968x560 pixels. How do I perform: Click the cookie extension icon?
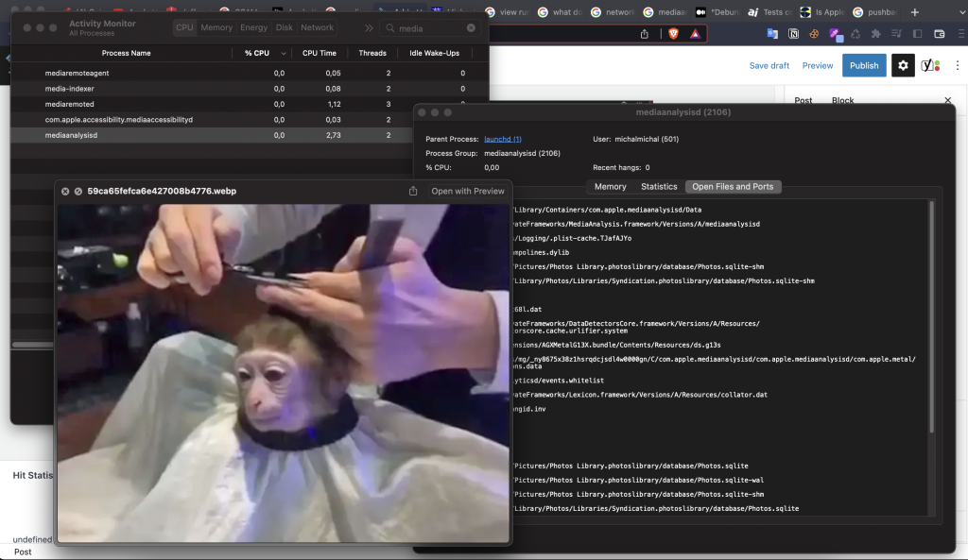pyautogui.click(x=814, y=34)
